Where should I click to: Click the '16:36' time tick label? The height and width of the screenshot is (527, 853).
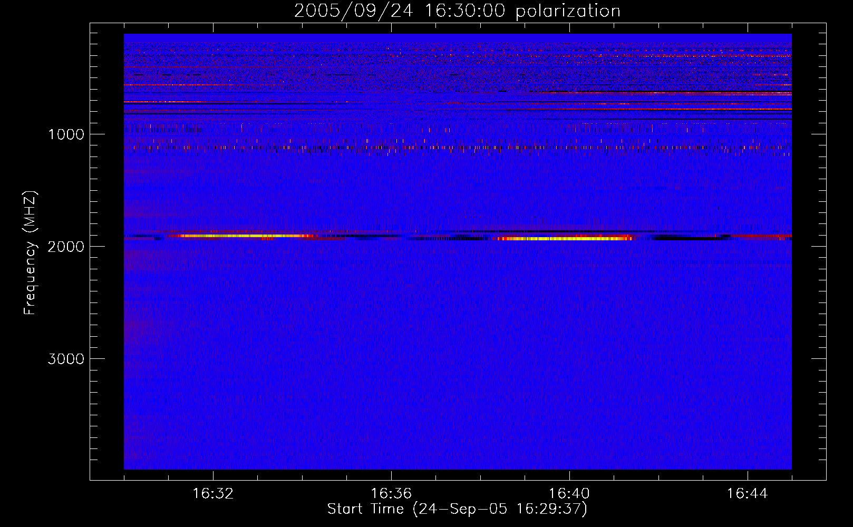391,494
